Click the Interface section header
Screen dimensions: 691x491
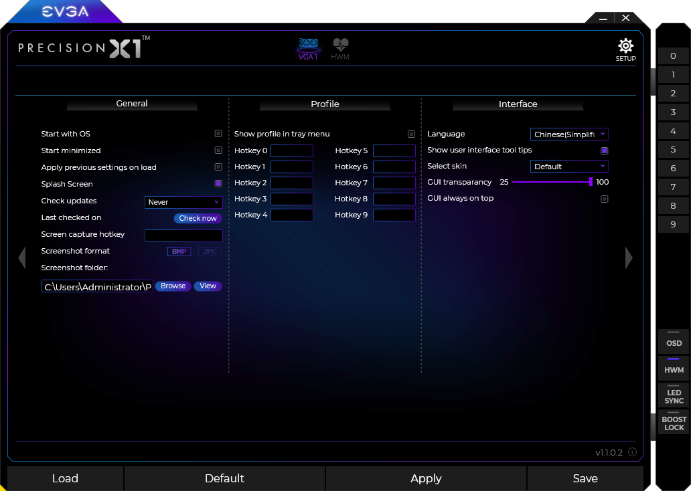click(x=518, y=104)
